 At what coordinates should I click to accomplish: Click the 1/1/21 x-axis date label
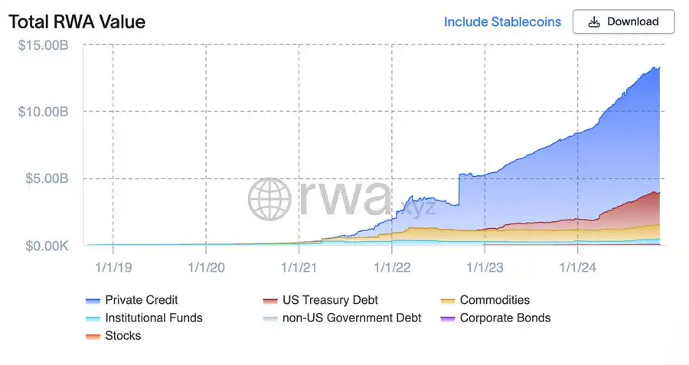[x=299, y=267]
